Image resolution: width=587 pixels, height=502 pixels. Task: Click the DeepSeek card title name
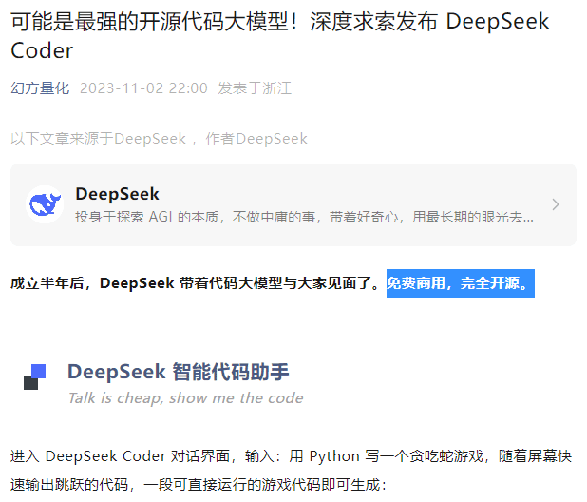click(117, 194)
